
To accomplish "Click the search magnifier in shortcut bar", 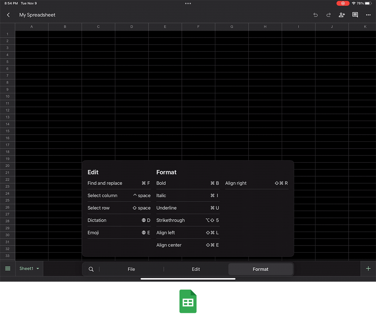I will 91,269.
